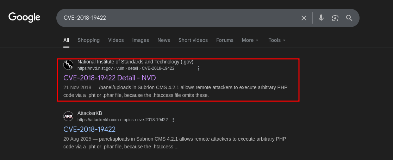The width and height of the screenshot is (393, 160).
Task: Click the magnifying glass search icon
Action: pyautogui.click(x=349, y=18)
